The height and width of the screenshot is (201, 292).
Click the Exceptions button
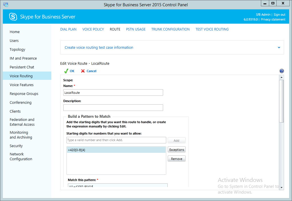point(177,150)
